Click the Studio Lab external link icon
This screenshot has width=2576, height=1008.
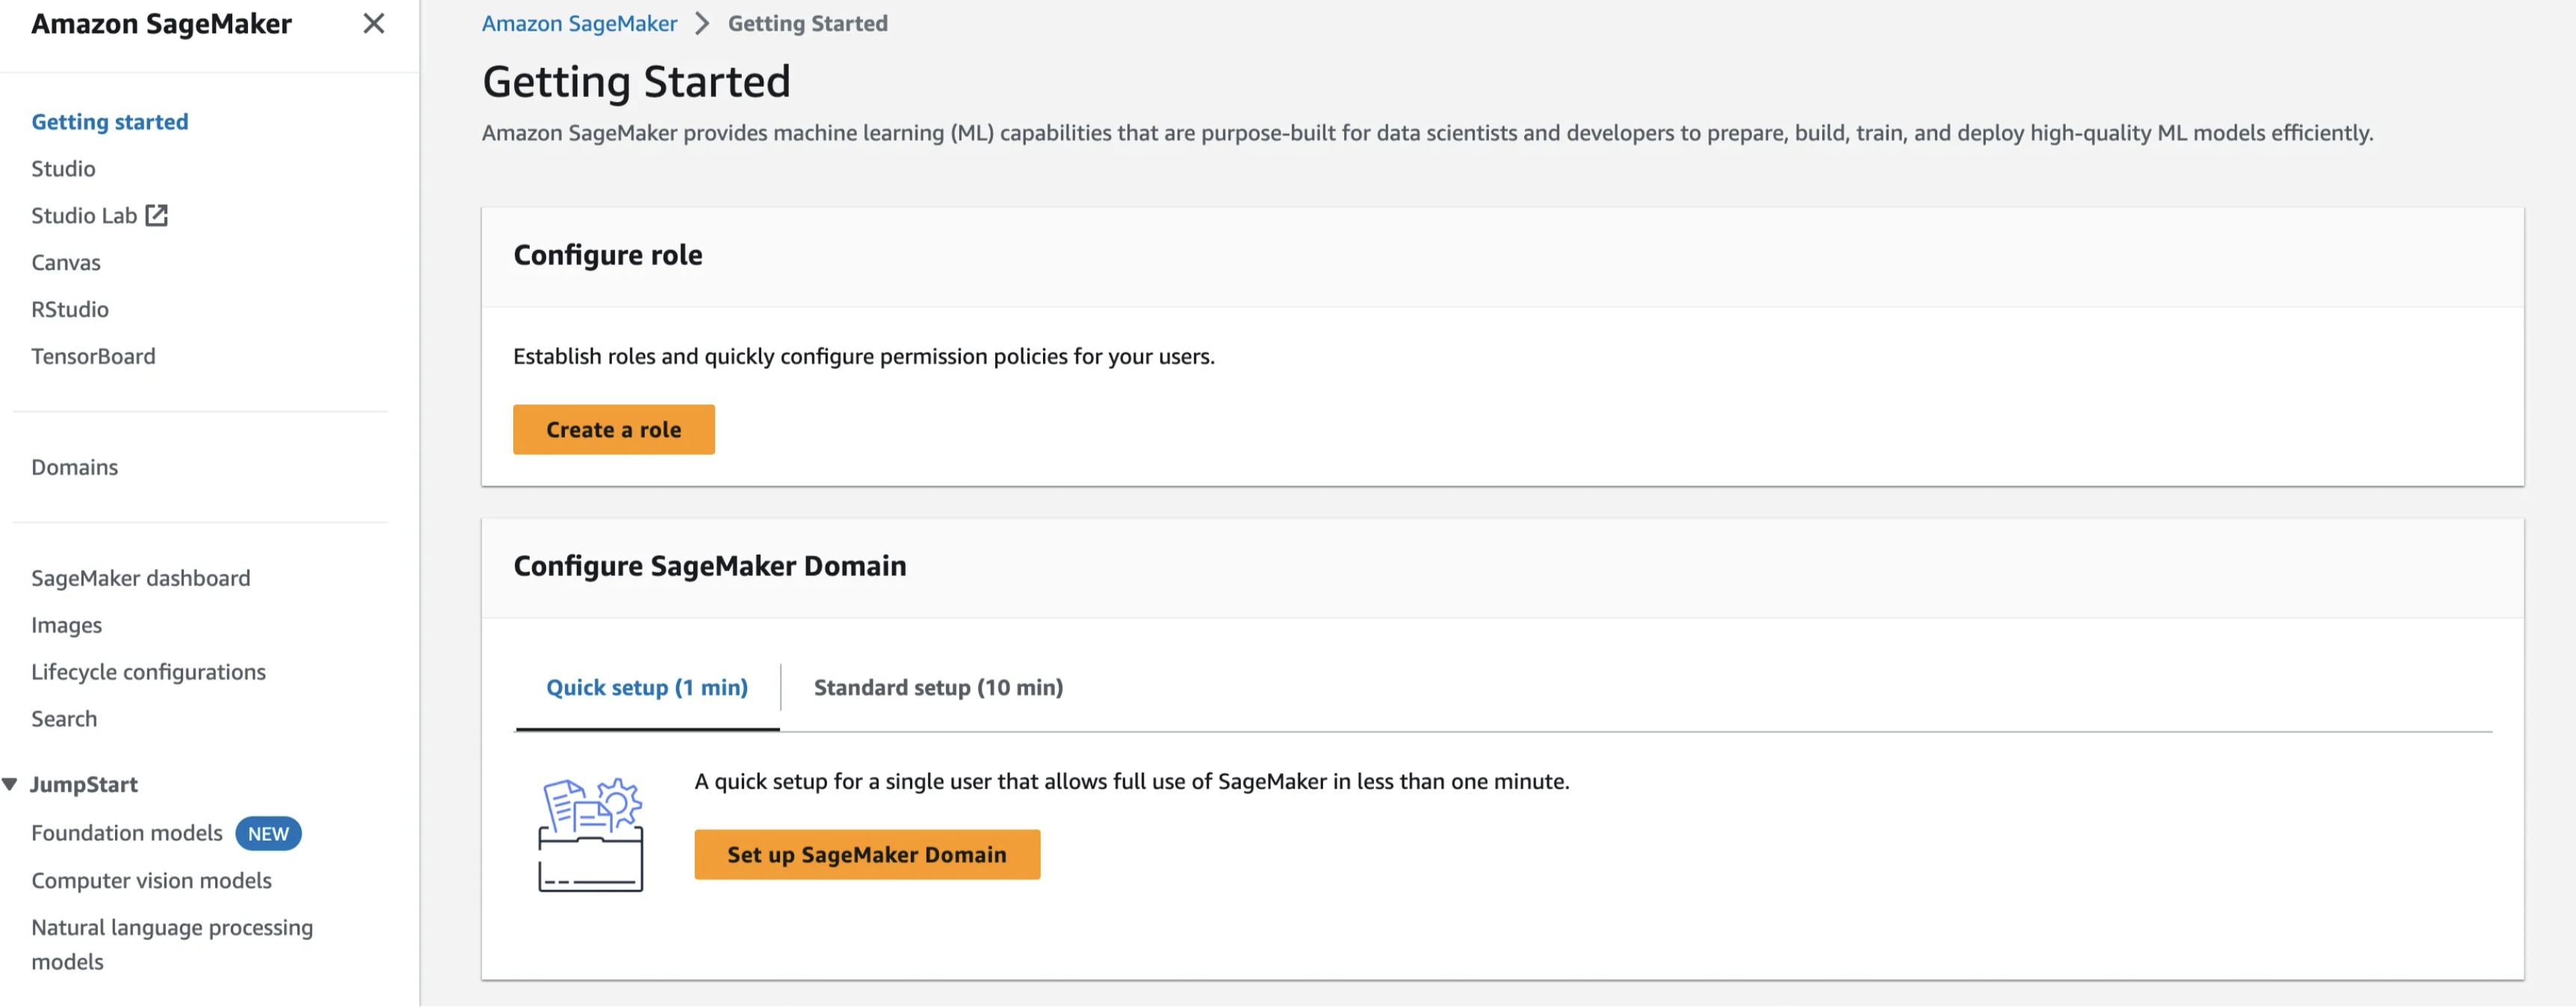pos(157,215)
